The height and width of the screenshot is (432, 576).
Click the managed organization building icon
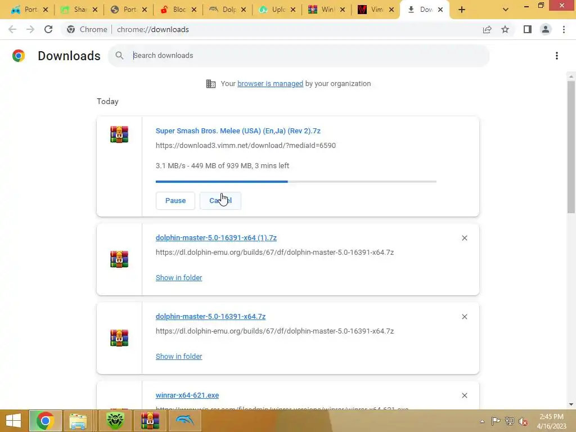(x=211, y=84)
